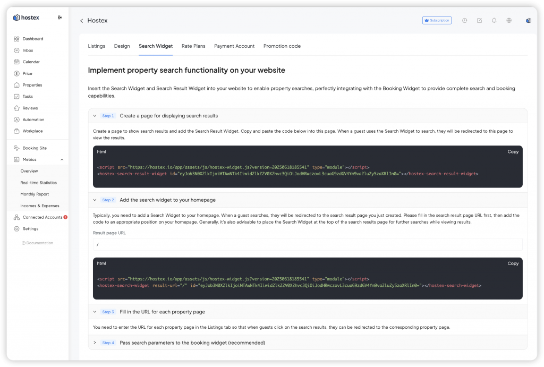Click the Step 1 code block text
This screenshot has height=367, width=544.
tap(287, 170)
